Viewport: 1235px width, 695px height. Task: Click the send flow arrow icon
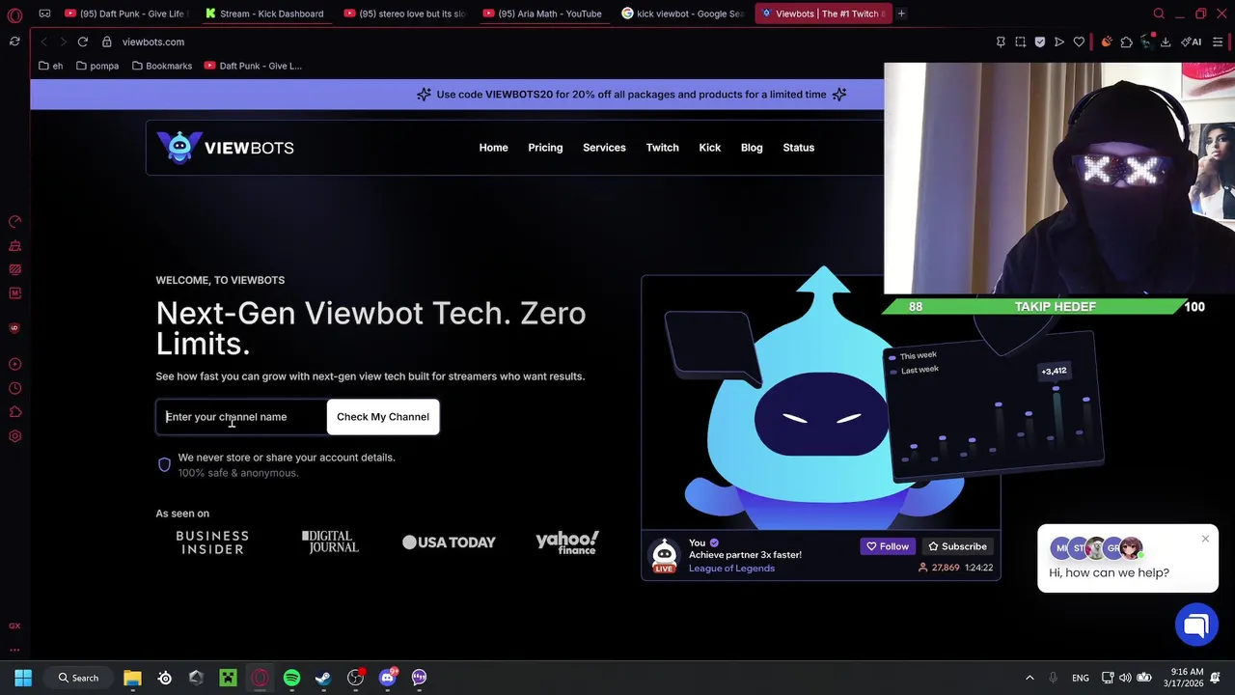(x=1059, y=42)
